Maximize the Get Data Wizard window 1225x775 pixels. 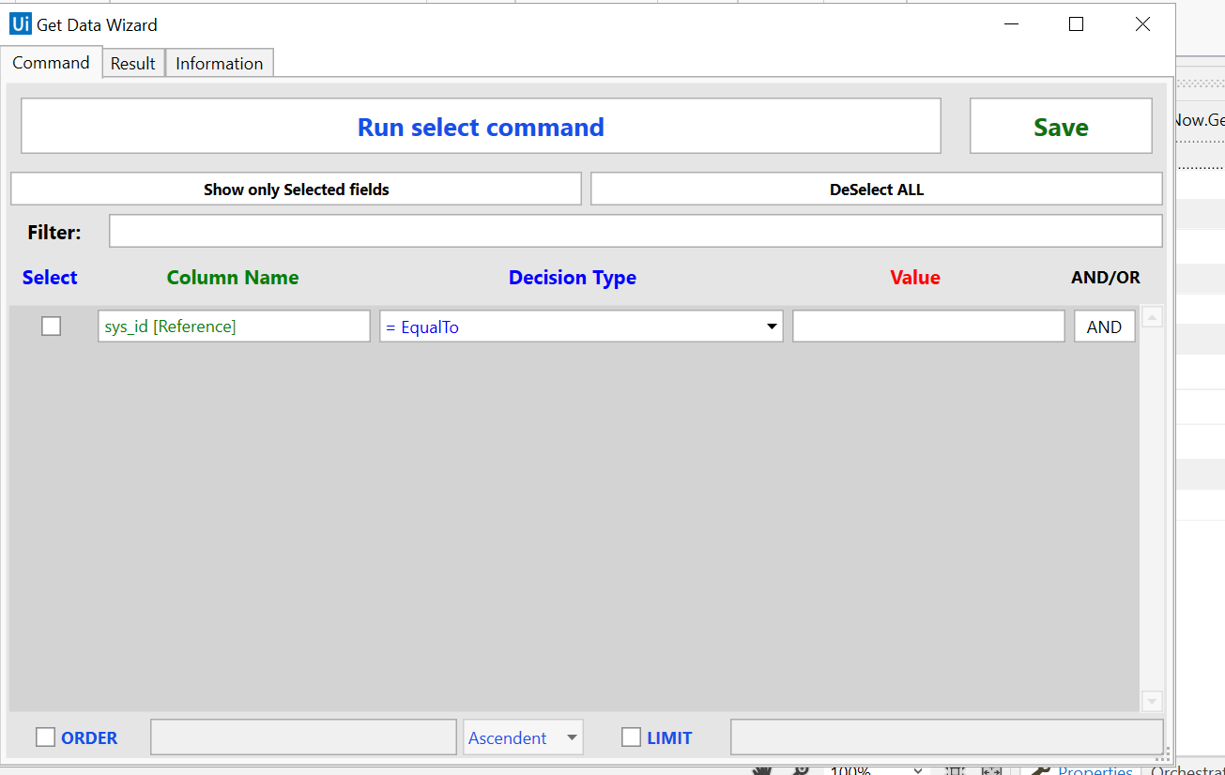coord(1077,24)
